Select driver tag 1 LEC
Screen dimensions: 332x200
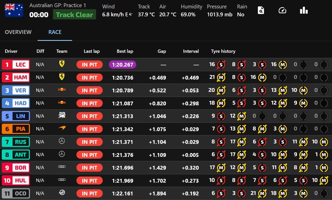(16, 64)
